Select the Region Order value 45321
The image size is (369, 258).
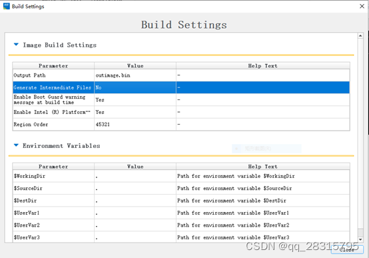[x=135, y=124]
